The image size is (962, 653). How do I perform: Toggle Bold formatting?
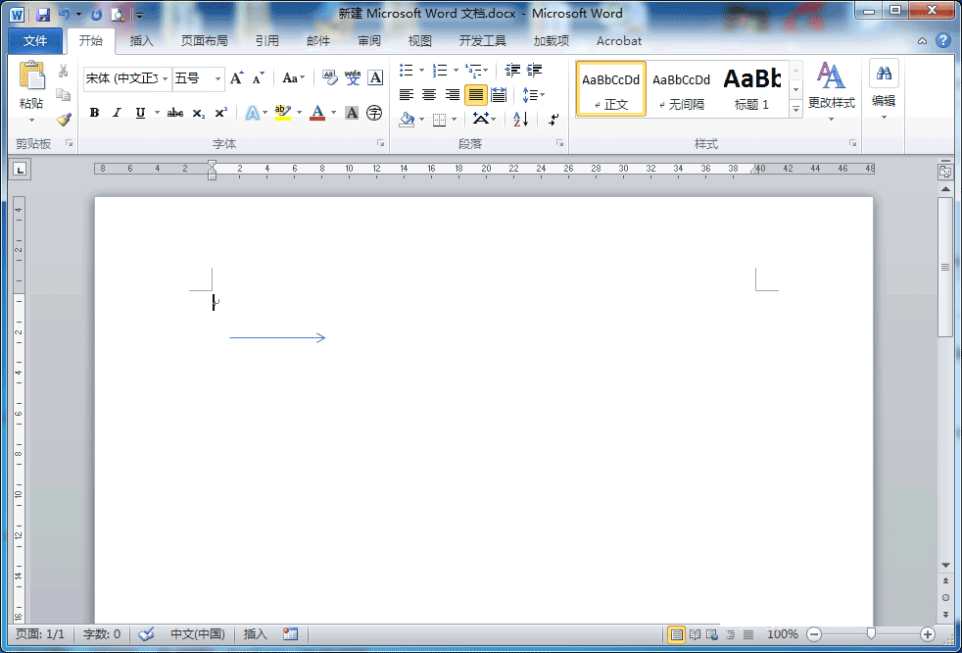click(94, 113)
